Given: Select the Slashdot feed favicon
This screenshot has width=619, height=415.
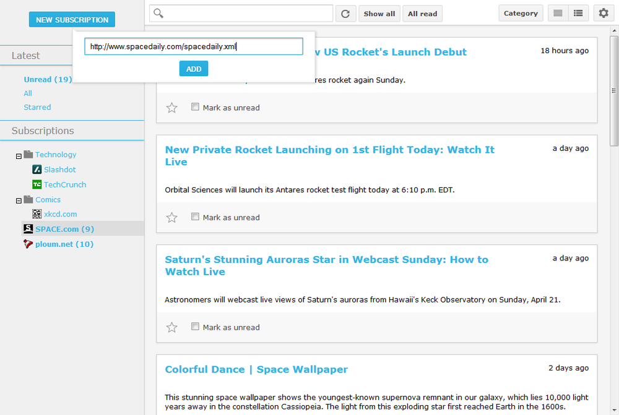Looking at the screenshot, I should point(37,169).
